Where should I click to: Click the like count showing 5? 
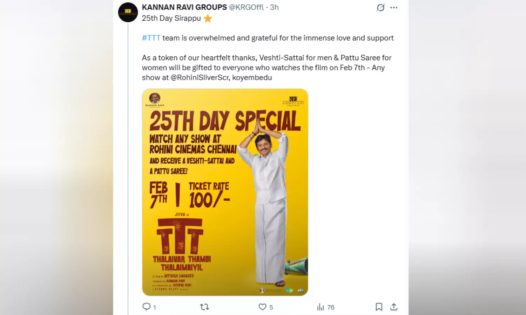271,307
